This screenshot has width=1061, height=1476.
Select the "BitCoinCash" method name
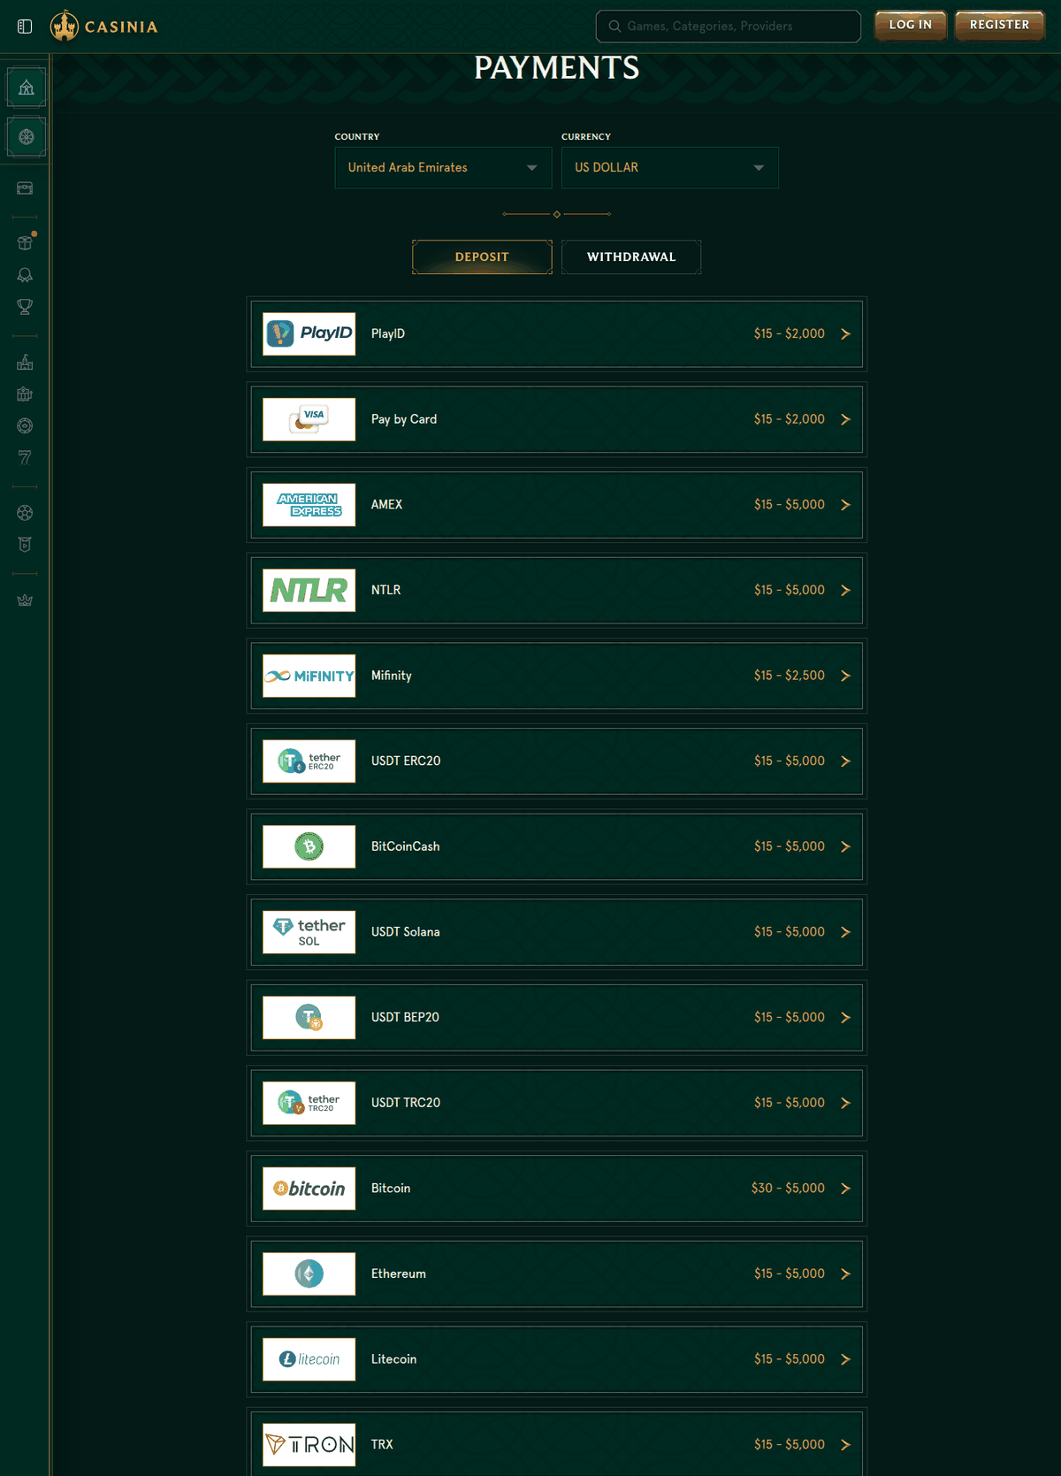click(406, 846)
